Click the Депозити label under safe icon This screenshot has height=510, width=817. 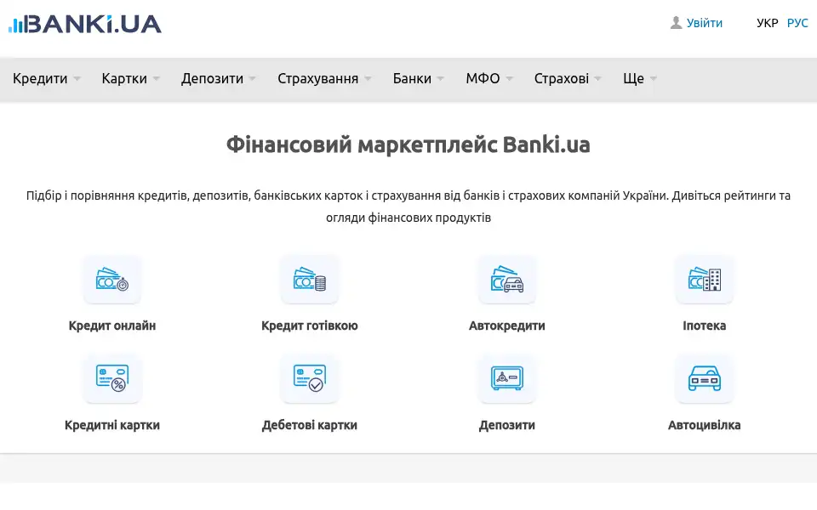point(507,425)
